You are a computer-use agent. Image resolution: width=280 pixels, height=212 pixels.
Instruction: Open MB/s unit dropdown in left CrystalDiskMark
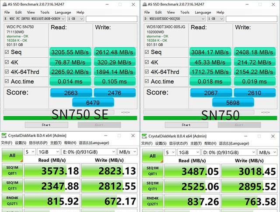pos(127,152)
